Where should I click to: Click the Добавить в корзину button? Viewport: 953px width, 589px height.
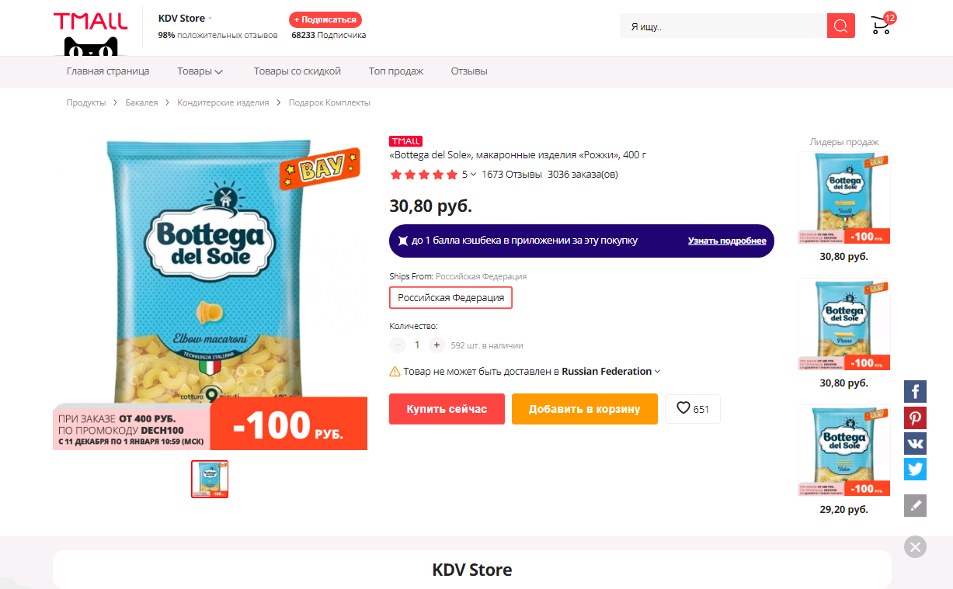[x=585, y=409]
